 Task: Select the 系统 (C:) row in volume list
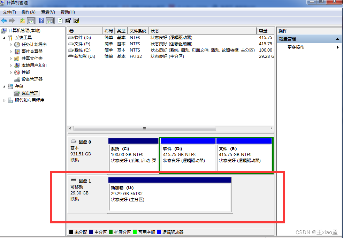point(171,50)
